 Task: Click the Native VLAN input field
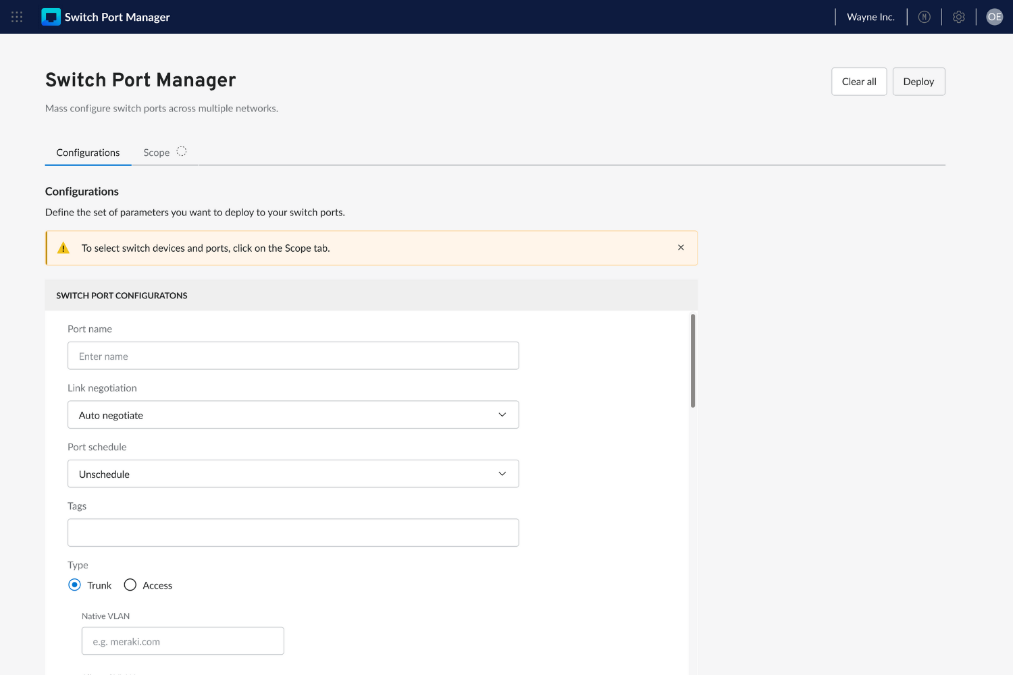183,641
